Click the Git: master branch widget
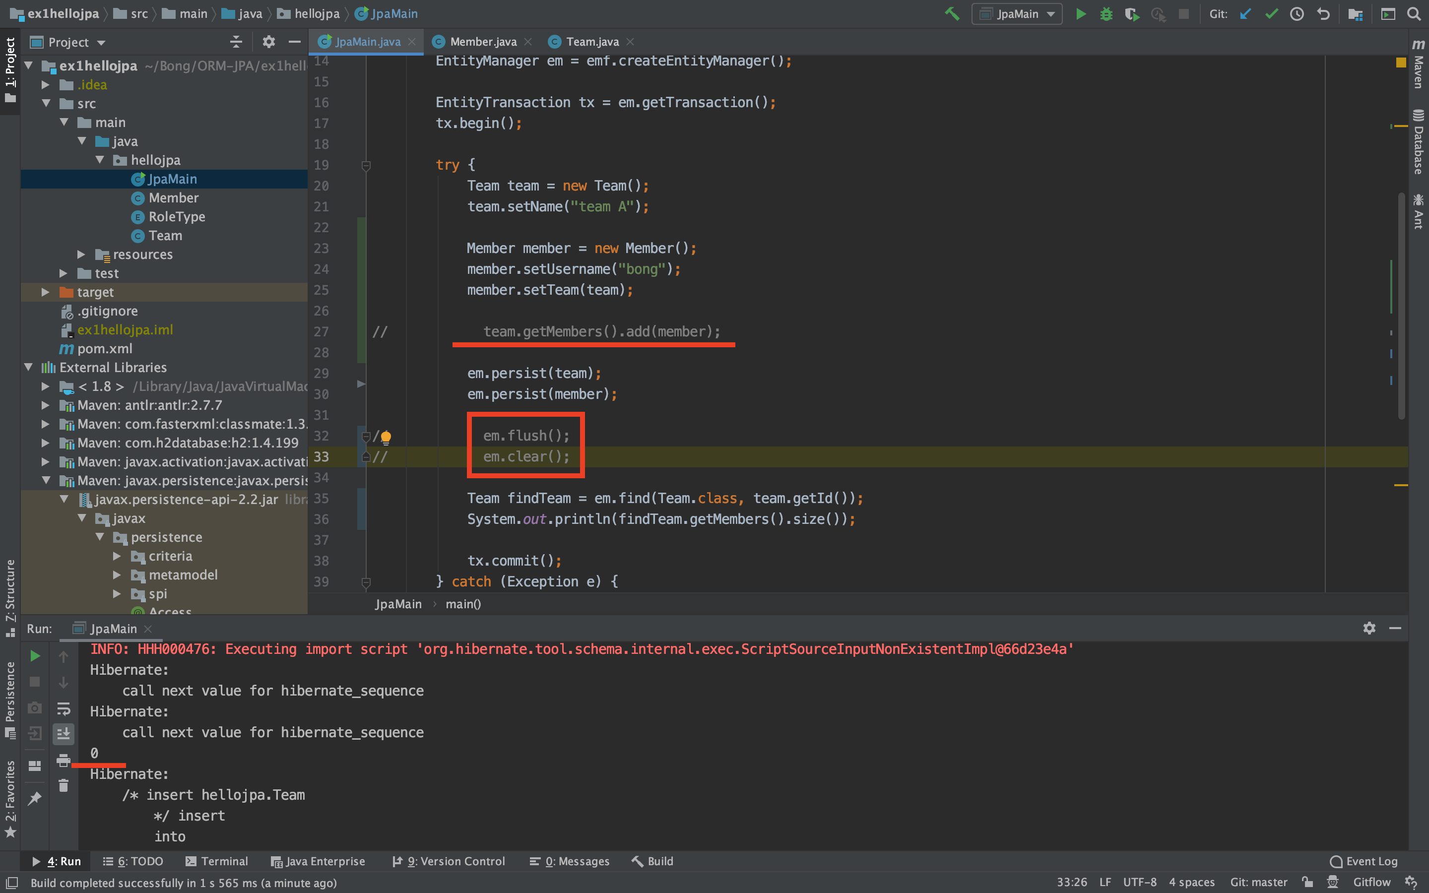Viewport: 1429px width, 893px height. click(x=1258, y=883)
